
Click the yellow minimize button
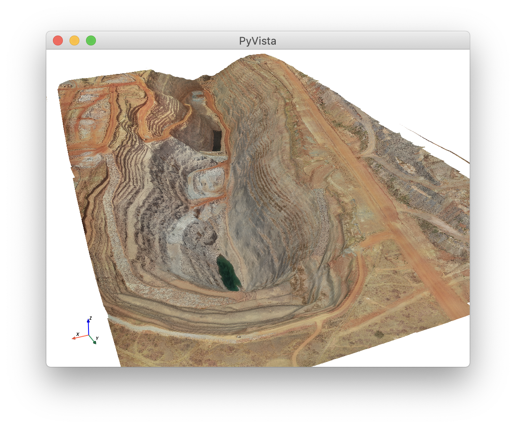click(x=74, y=40)
